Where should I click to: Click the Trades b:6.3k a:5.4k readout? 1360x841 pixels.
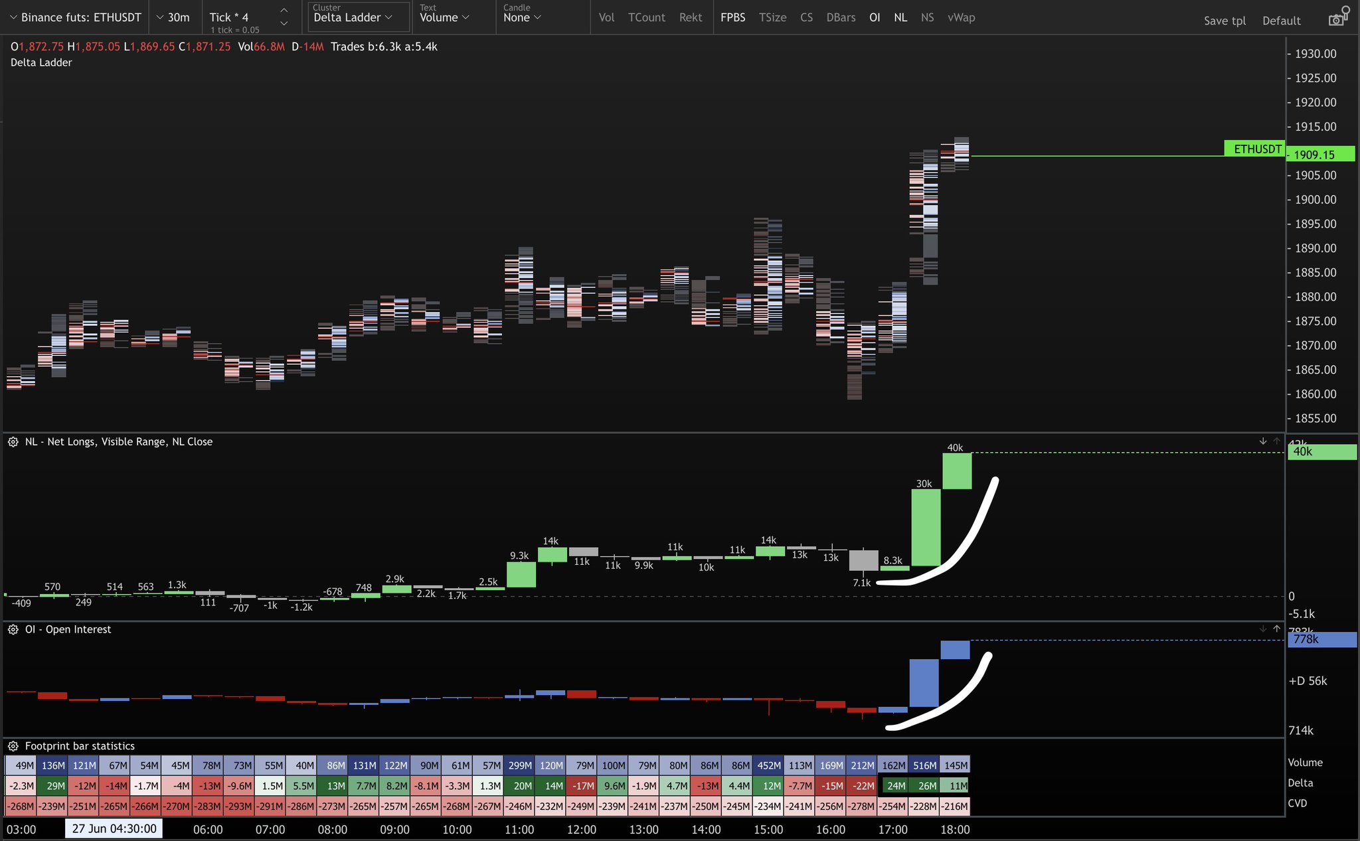tap(384, 46)
